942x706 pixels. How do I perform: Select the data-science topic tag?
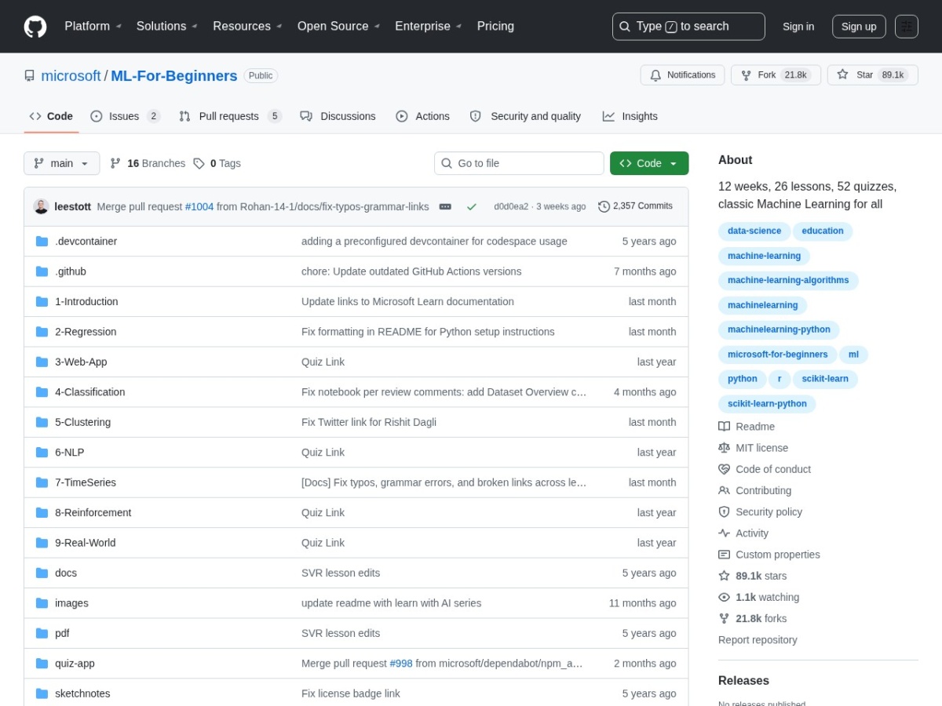tap(754, 231)
